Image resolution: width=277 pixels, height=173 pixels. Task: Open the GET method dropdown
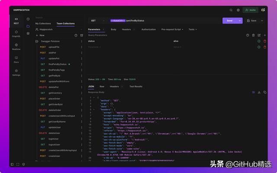98,21
